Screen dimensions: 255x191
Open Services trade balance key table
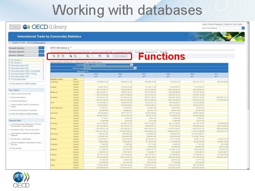click(19, 101)
